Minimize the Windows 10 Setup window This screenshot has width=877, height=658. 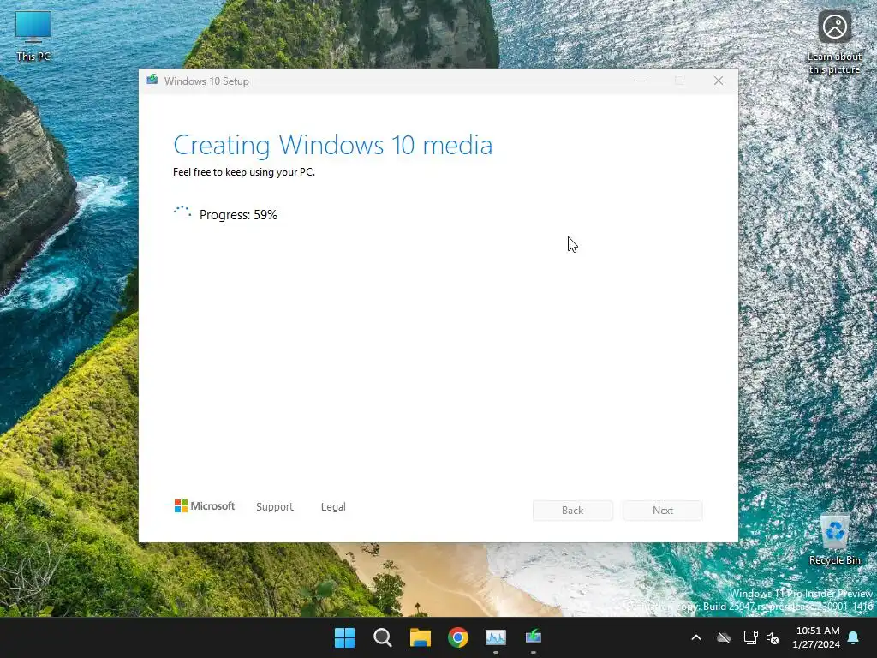[x=641, y=81]
